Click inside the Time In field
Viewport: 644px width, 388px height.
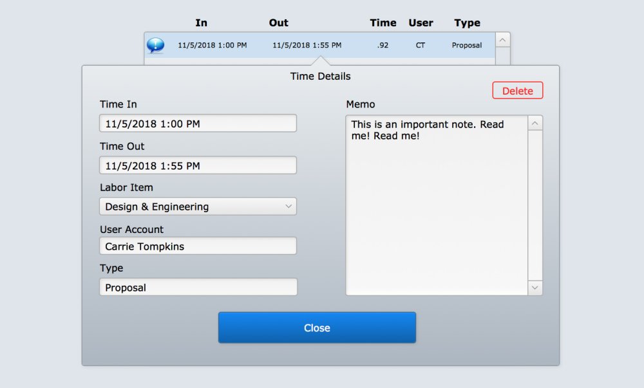pyautogui.click(x=197, y=122)
